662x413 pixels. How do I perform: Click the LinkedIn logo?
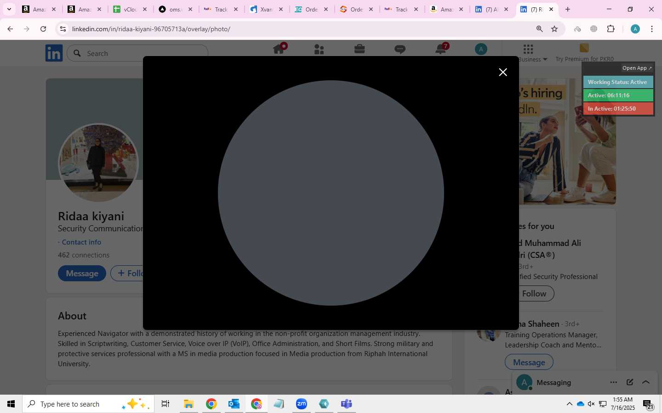[x=54, y=53]
